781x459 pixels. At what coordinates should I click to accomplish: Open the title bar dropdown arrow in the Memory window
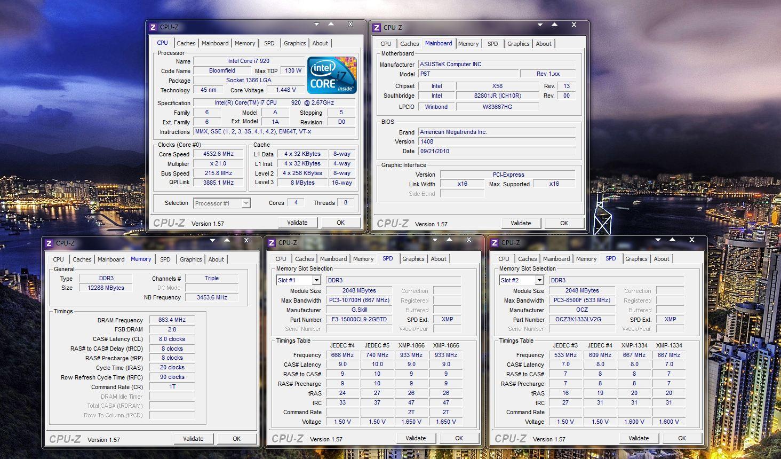pyautogui.click(x=212, y=240)
